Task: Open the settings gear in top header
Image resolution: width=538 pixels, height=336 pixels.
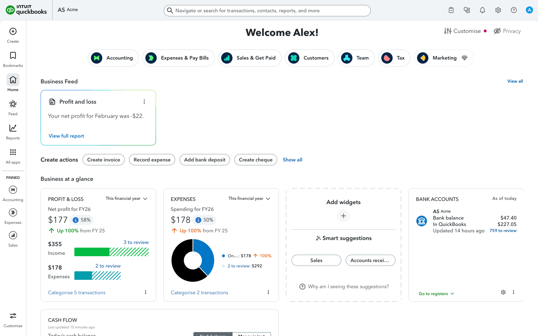Action: (498, 10)
